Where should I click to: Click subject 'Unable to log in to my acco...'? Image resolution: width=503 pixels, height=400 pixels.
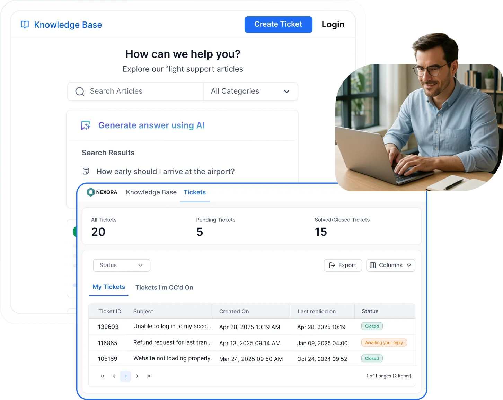point(172,326)
